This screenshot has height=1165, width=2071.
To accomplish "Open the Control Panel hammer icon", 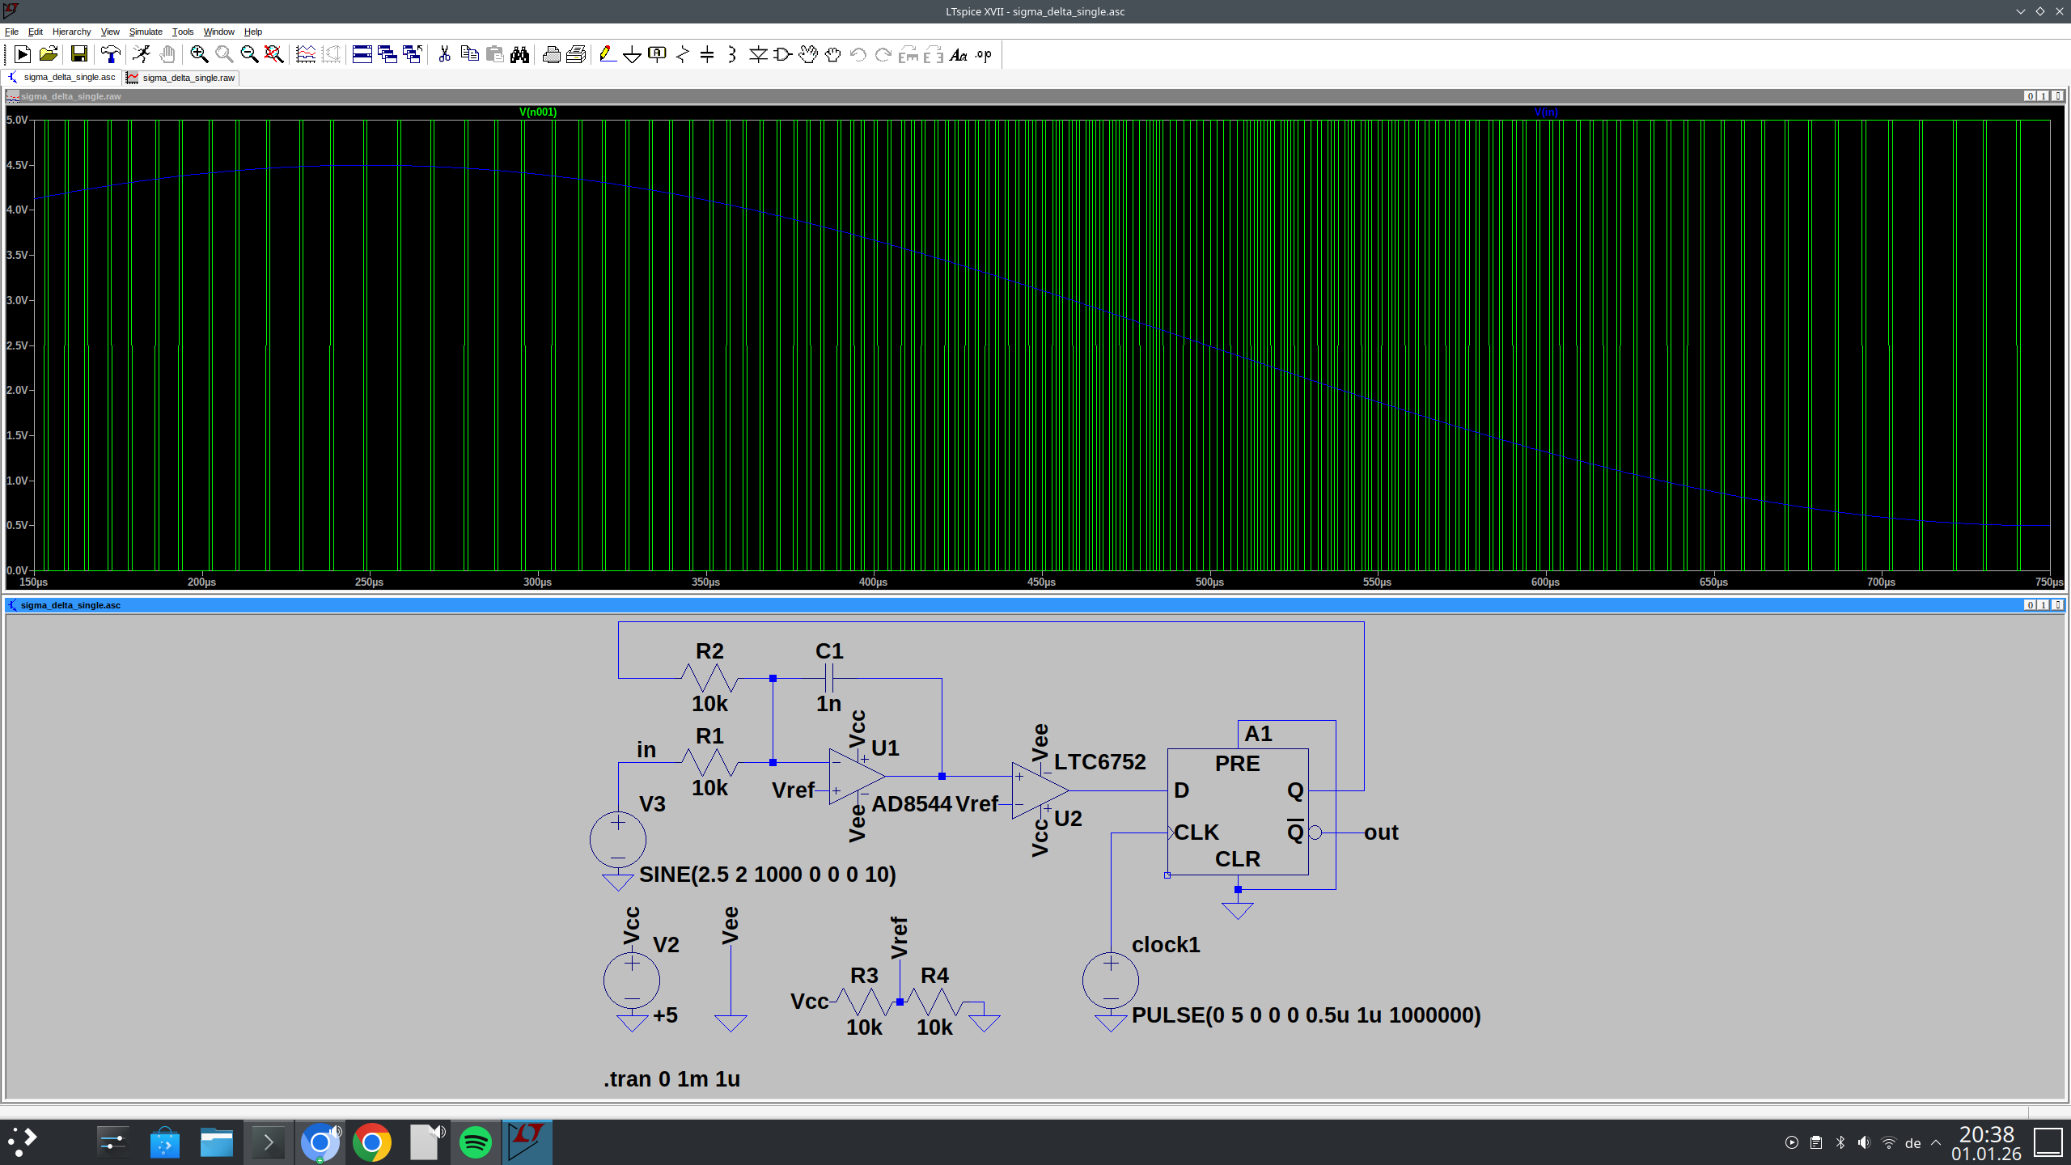I will 111,54.
